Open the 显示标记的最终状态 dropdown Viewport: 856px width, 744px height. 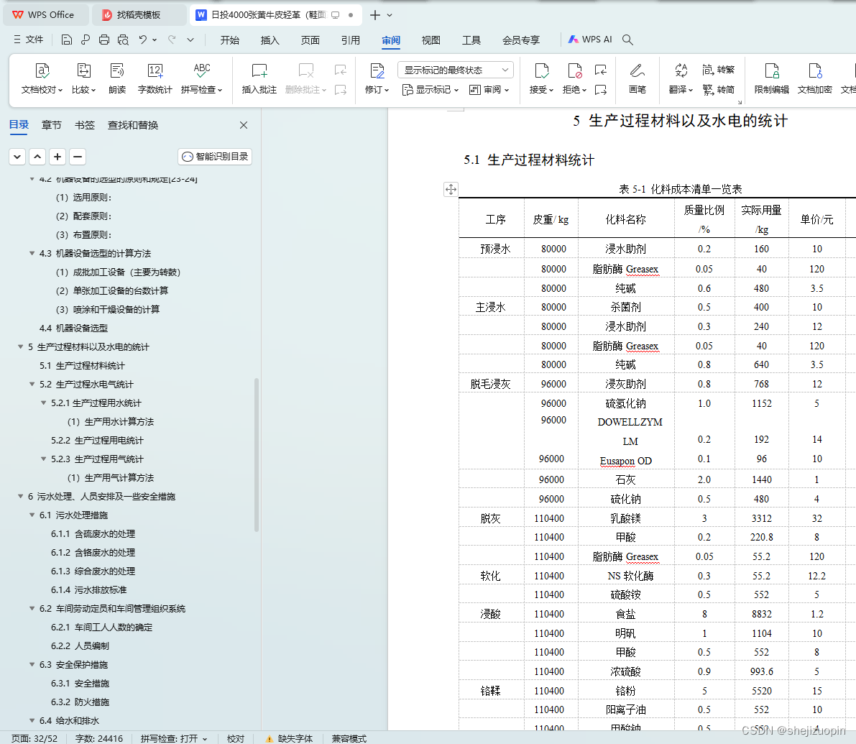(x=456, y=70)
